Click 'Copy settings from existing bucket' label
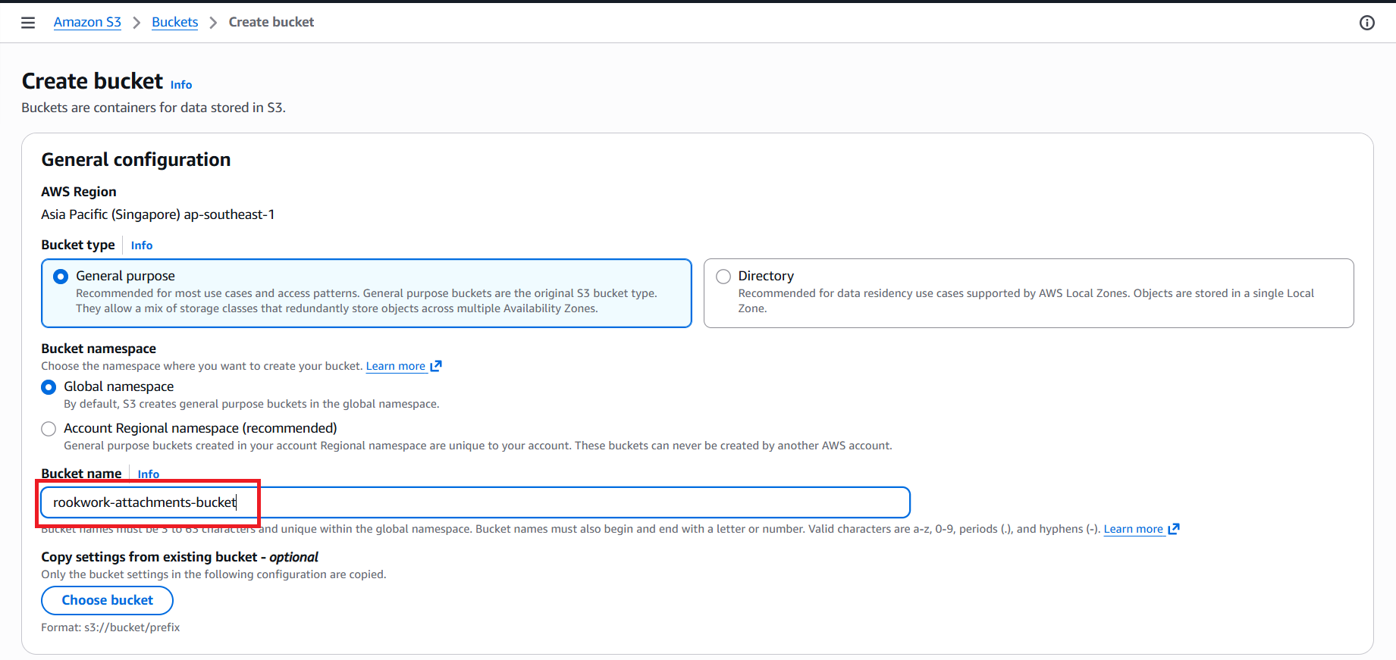Image resolution: width=1396 pixels, height=660 pixels. tap(180, 557)
